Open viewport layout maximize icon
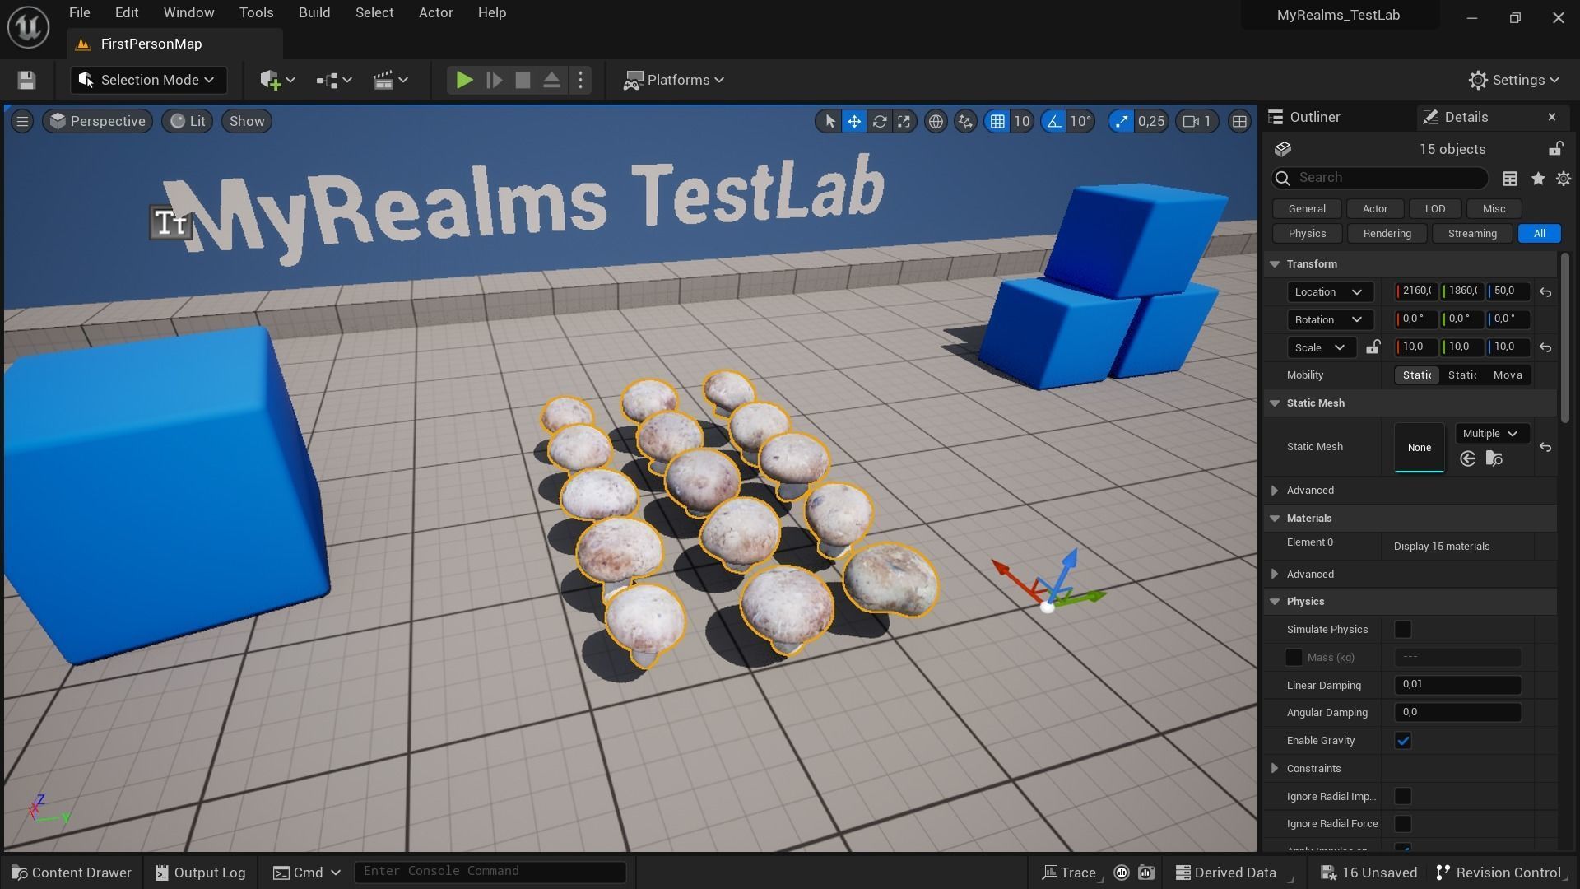This screenshot has height=889, width=1580. coord(1239,122)
